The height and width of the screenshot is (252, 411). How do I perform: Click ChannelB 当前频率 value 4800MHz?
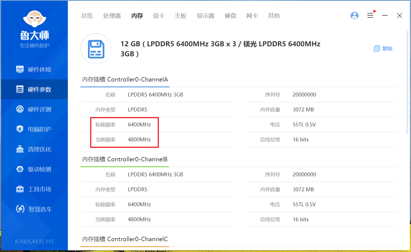[139, 219]
